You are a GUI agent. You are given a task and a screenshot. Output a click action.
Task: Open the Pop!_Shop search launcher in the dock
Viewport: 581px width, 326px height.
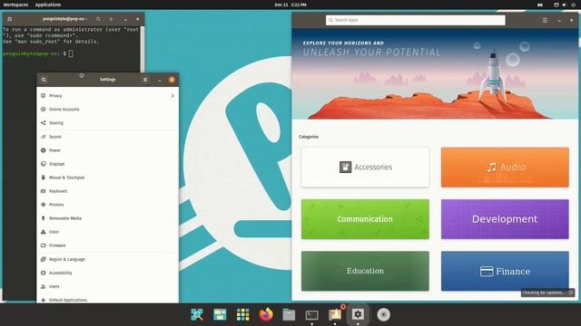[197, 314]
